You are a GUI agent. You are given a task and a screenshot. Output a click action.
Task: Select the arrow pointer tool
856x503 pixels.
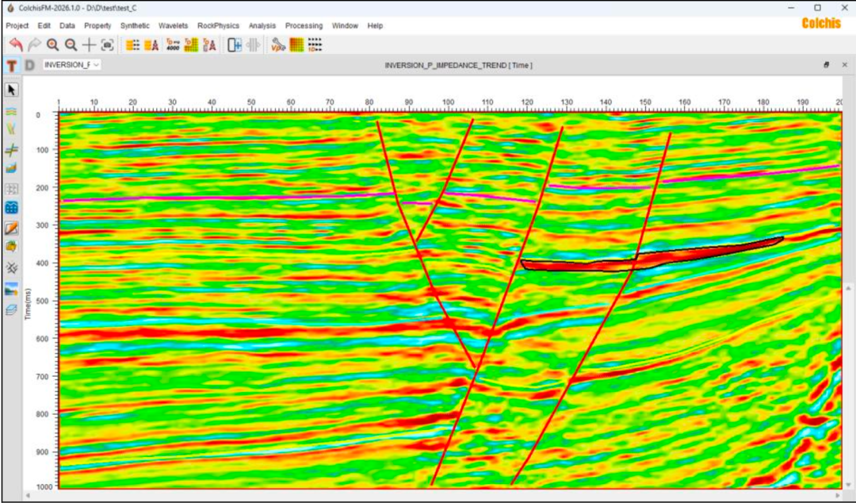click(12, 90)
